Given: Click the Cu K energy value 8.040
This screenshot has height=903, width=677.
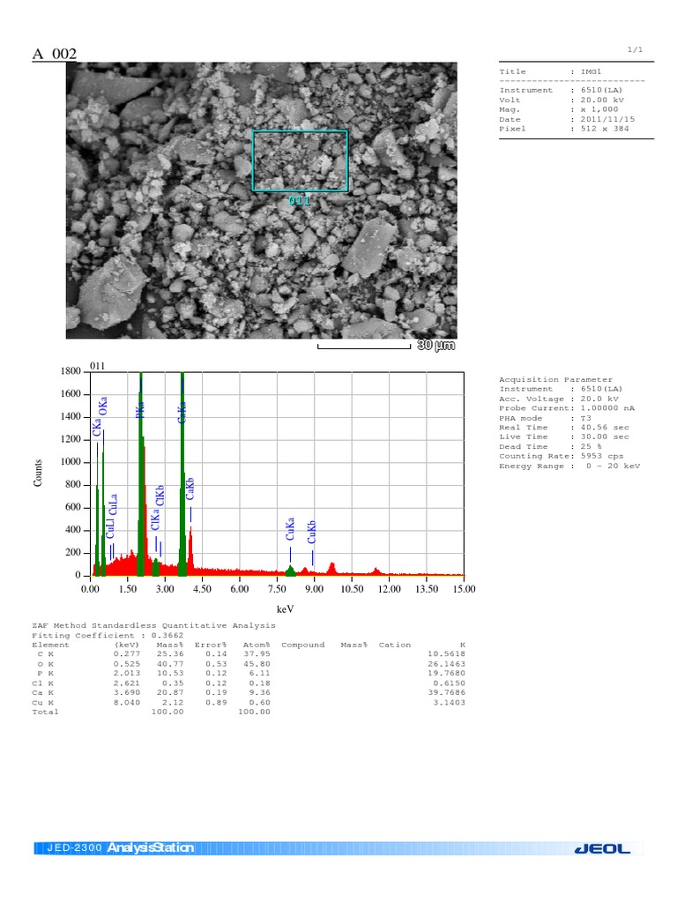Looking at the screenshot, I should tap(127, 703).
